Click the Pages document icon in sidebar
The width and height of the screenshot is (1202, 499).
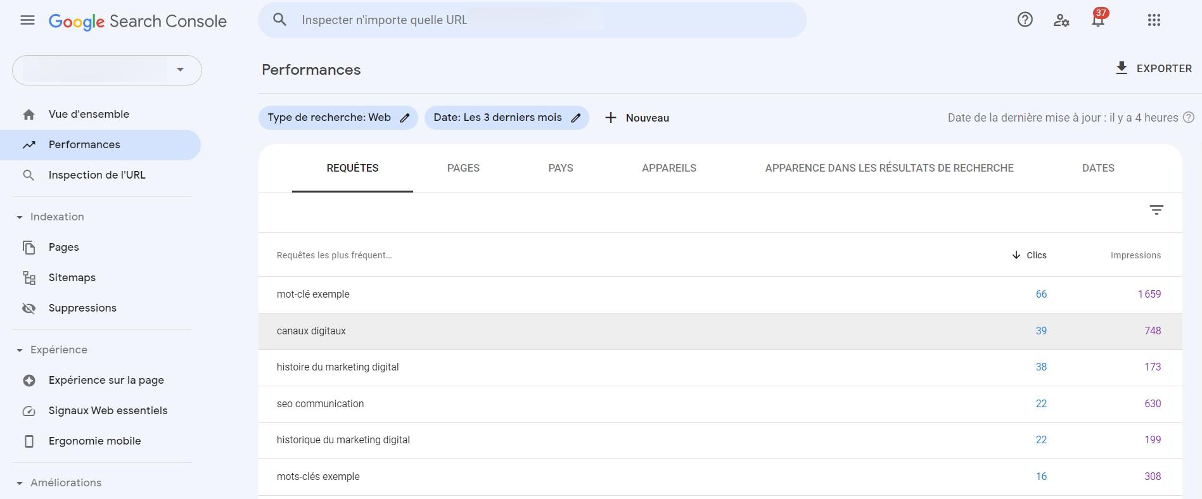29,248
